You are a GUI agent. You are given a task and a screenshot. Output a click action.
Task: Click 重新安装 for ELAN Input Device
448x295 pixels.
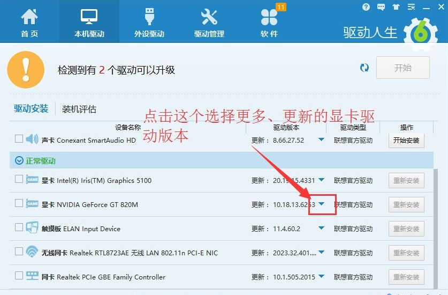tap(406, 229)
